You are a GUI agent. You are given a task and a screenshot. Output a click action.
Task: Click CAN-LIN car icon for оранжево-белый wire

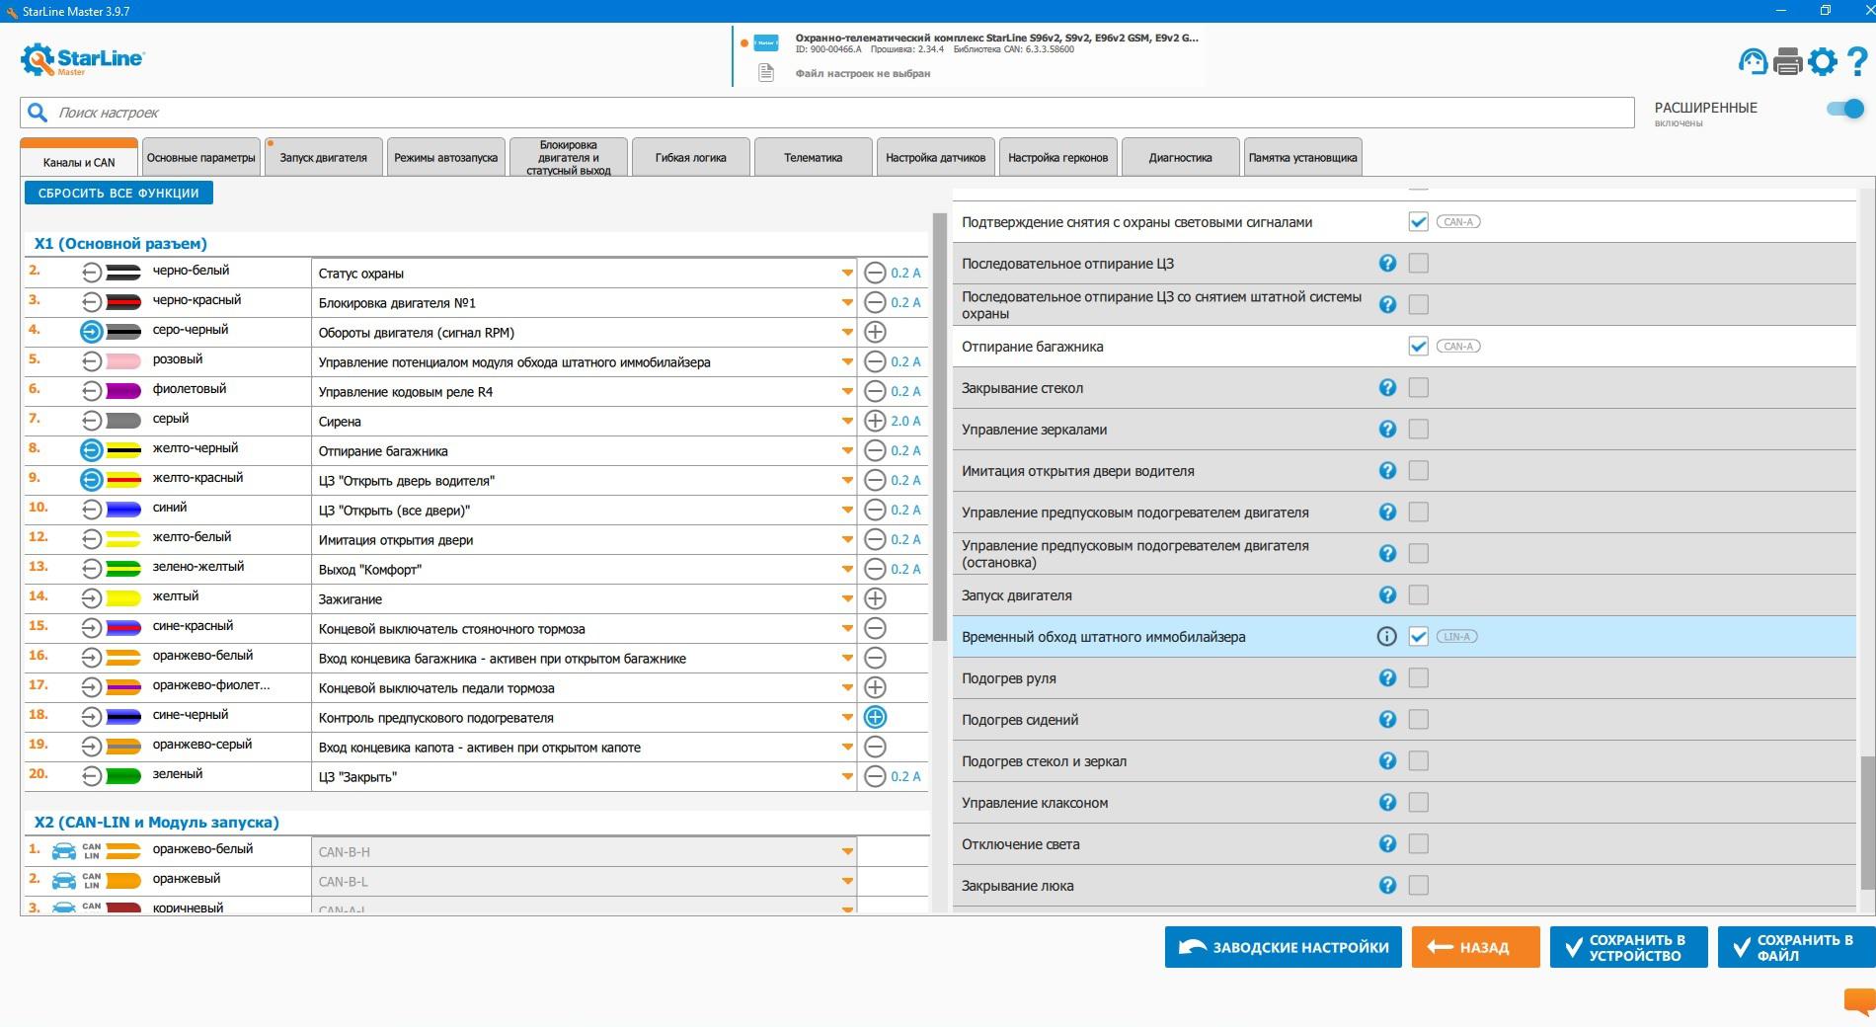[x=63, y=851]
